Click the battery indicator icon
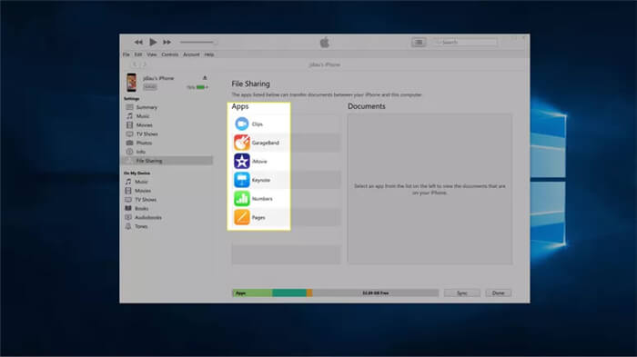This screenshot has width=637, height=357. click(x=201, y=87)
